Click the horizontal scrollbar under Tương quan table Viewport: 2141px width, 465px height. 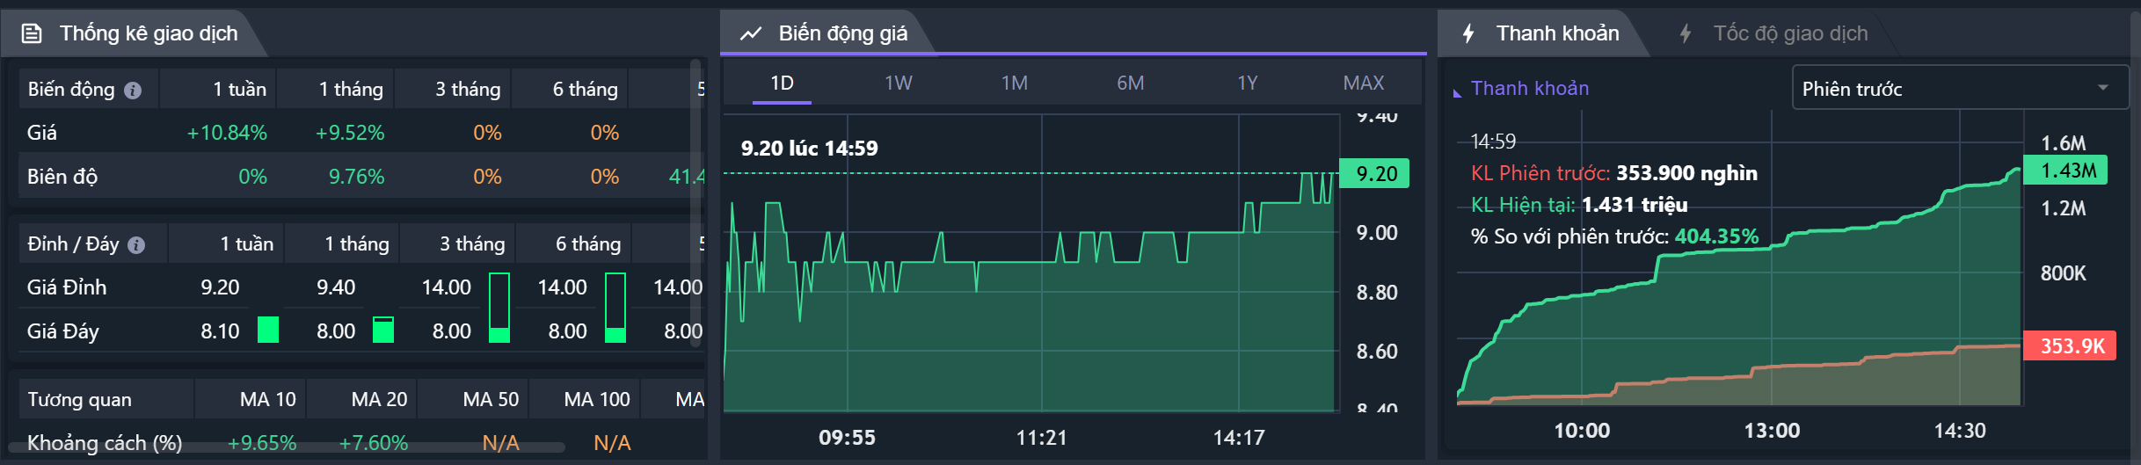(x=286, y=447)
